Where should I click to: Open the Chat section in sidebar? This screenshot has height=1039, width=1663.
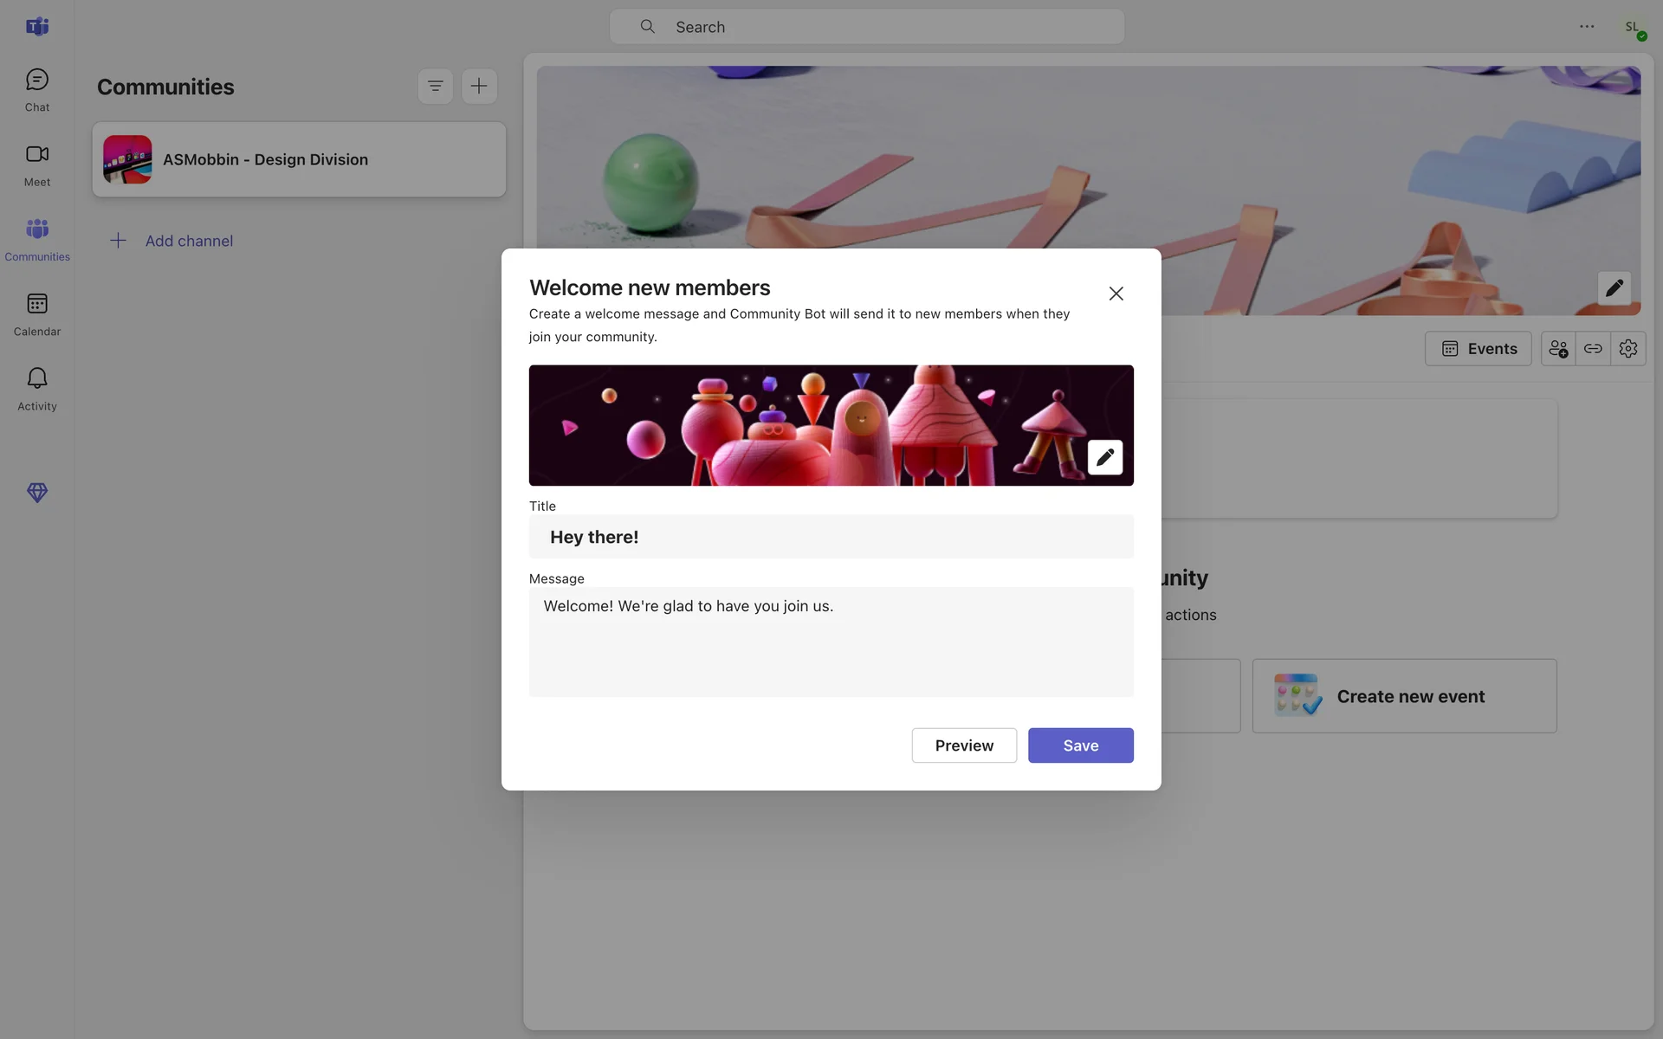coord(37,90)
